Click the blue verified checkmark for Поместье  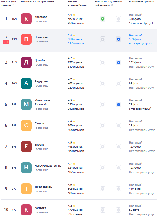coord(118,39)
